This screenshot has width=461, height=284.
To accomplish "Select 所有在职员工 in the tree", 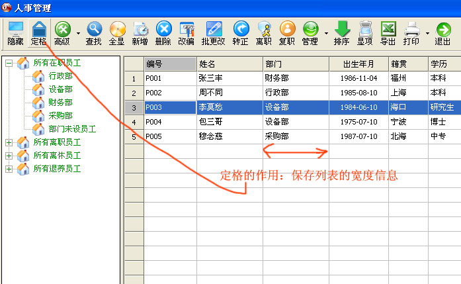I will point(57,63).
